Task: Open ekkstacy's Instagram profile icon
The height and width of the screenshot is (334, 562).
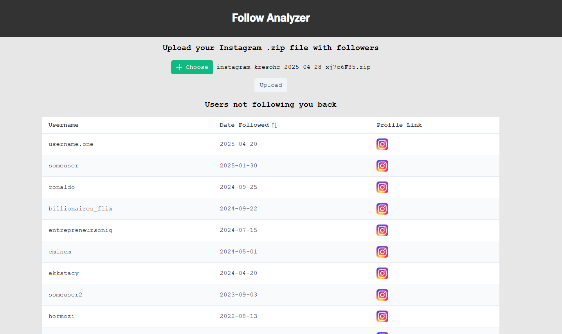Action: point(382,273)
